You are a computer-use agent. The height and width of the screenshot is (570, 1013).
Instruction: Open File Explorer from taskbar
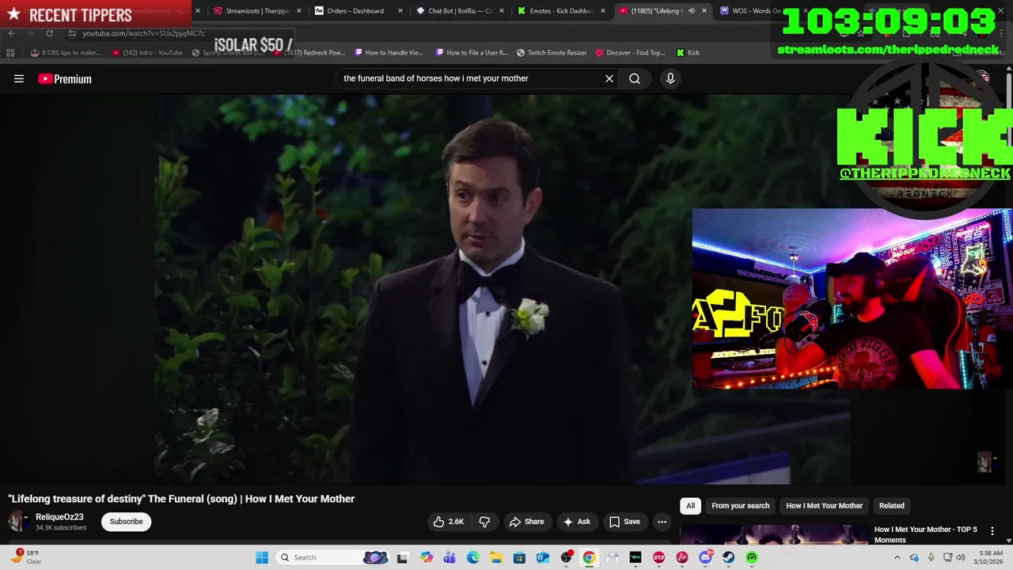tap(496, 557)
